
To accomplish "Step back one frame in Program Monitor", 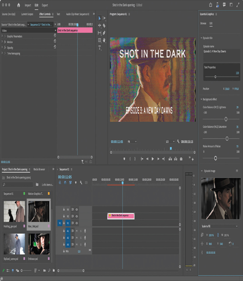I will click(x=147, y=159).
